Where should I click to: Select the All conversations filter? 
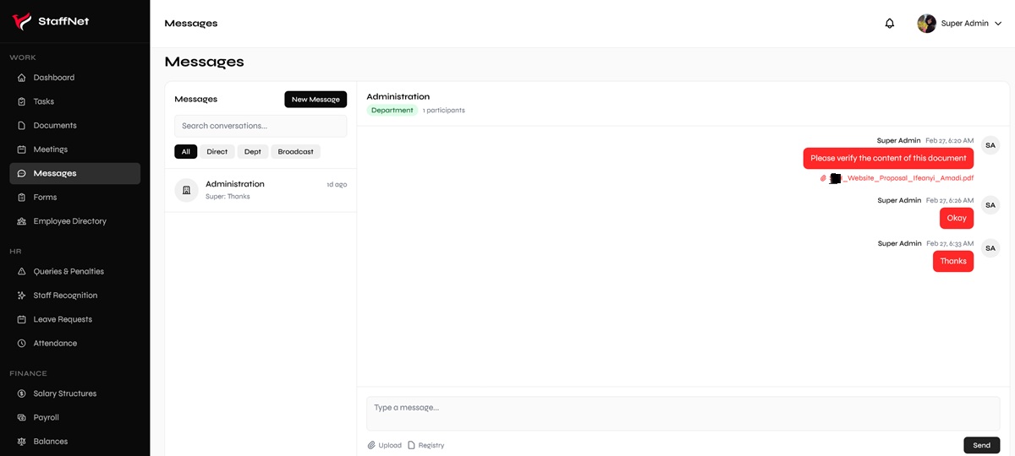185,152
